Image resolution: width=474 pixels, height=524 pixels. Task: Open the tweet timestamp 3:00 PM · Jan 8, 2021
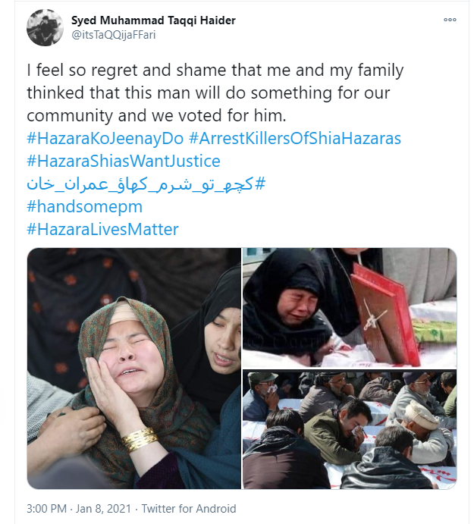[x=79, y=509]
